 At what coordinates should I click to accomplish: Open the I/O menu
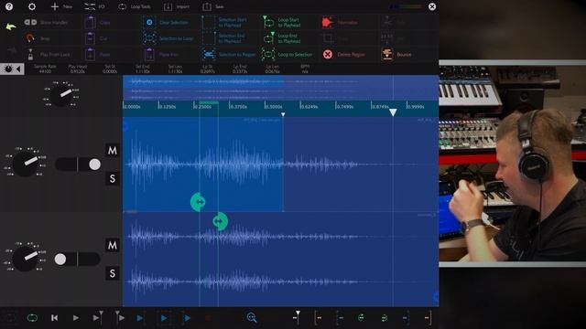(x=94, y=6)
